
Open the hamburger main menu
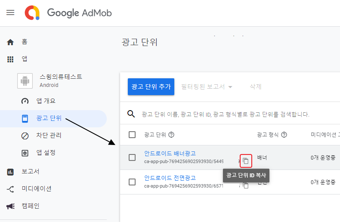(10, 12)
